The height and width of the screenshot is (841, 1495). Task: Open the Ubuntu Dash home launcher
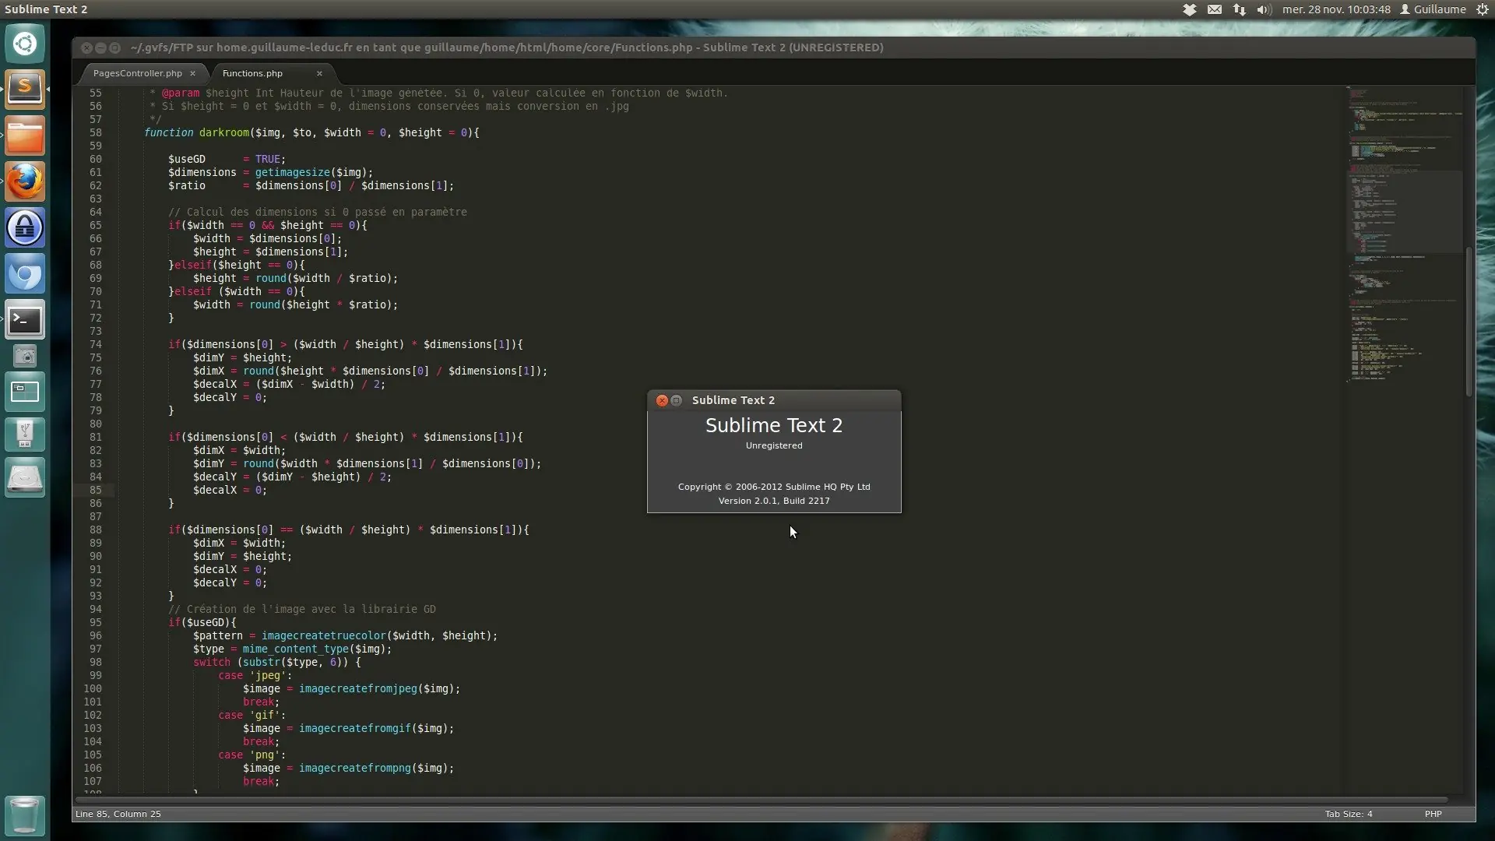pos(25,44)
